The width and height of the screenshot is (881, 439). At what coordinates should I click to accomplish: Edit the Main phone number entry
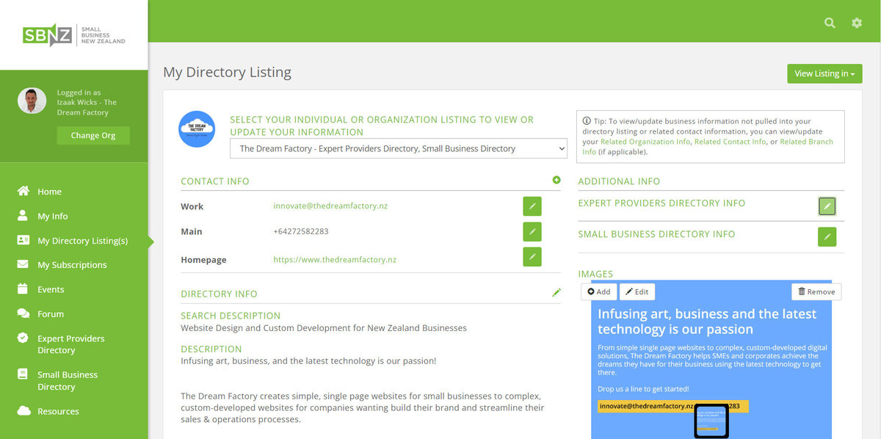click(532, 232)
